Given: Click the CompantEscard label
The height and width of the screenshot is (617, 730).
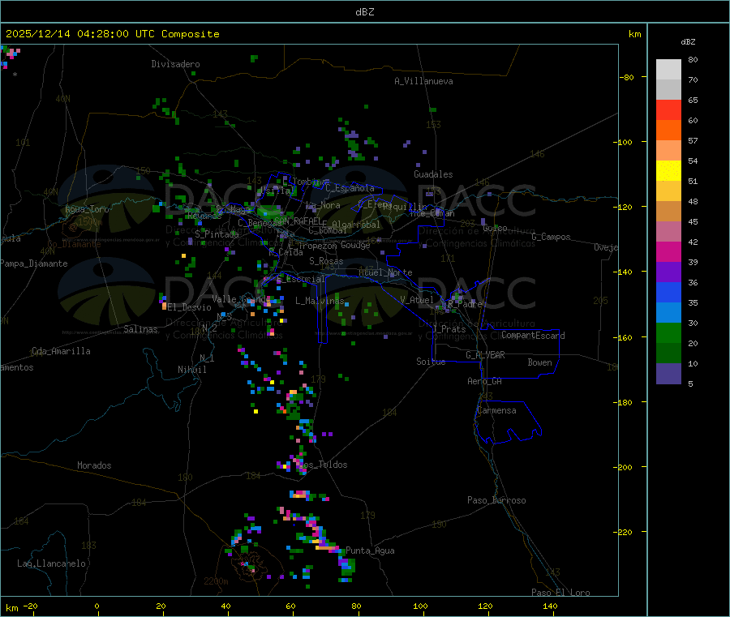Looking at the screenshot, I should 533,336.
